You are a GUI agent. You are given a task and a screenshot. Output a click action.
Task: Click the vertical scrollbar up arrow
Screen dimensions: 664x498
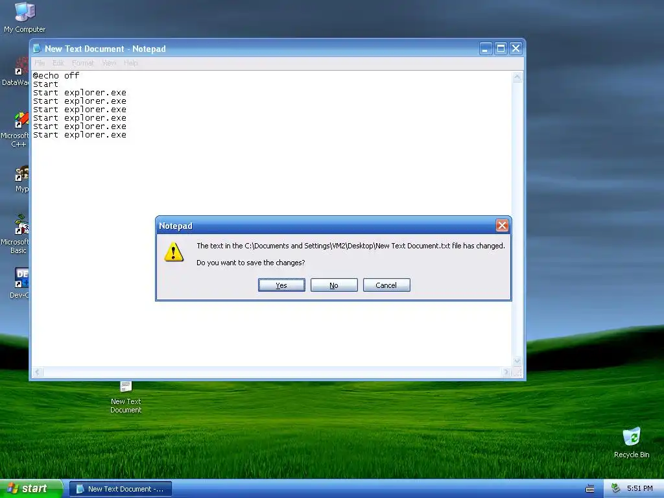[517, 77]
